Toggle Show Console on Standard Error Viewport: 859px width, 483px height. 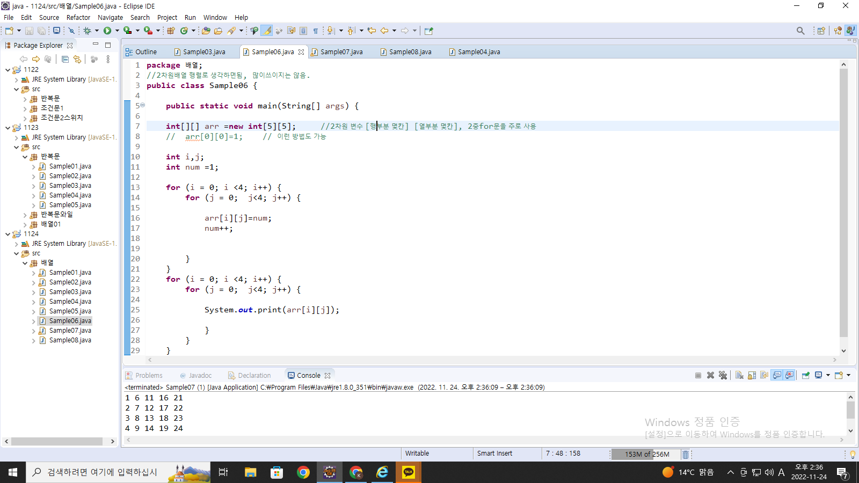[789, 375]
